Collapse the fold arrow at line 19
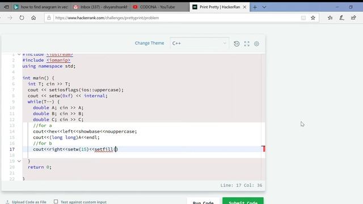Image resolution: width=363 pixels, height=204 pixels. coord(19,161)
